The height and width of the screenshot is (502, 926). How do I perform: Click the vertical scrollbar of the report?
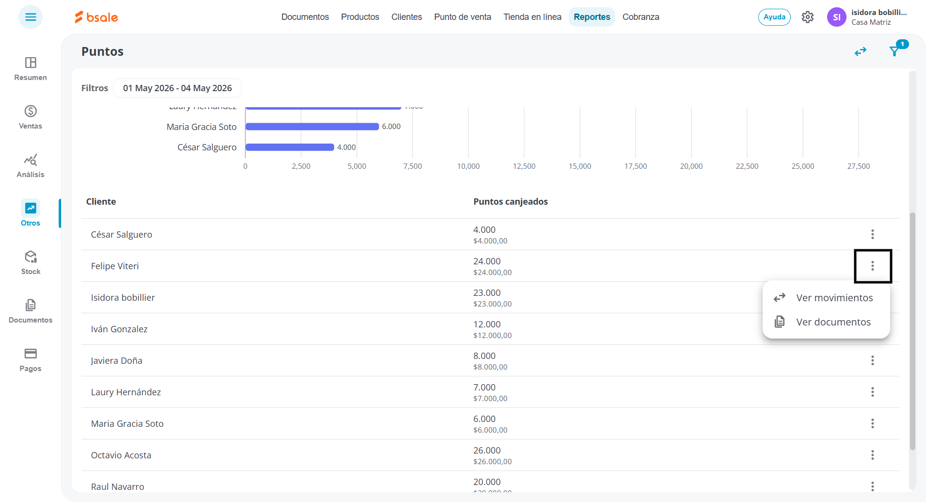pos(912,331)
